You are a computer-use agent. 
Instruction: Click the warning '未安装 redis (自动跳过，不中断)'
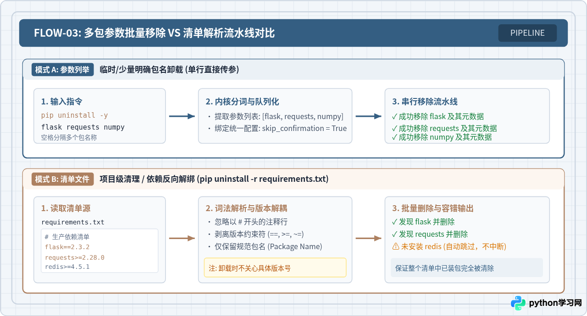coord(449,246)
